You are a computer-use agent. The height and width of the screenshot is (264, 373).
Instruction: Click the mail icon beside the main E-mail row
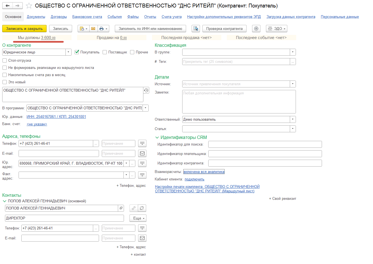142,153
